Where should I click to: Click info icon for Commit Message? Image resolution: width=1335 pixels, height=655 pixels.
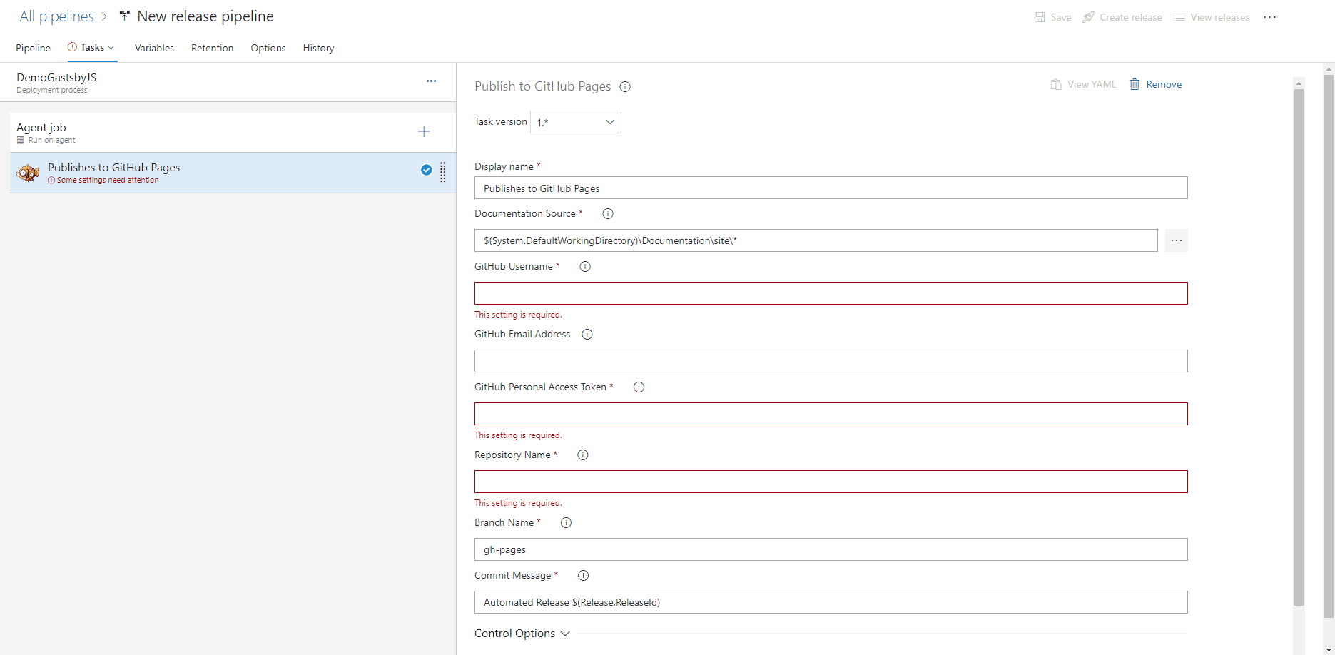[x=583, y=575]
